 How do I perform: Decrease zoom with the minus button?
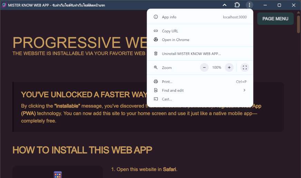pos(204,68)
